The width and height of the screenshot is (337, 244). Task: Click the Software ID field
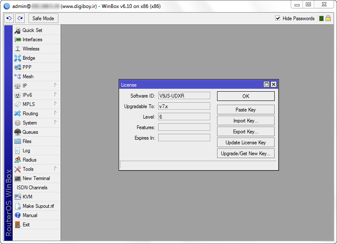(184, 95)
